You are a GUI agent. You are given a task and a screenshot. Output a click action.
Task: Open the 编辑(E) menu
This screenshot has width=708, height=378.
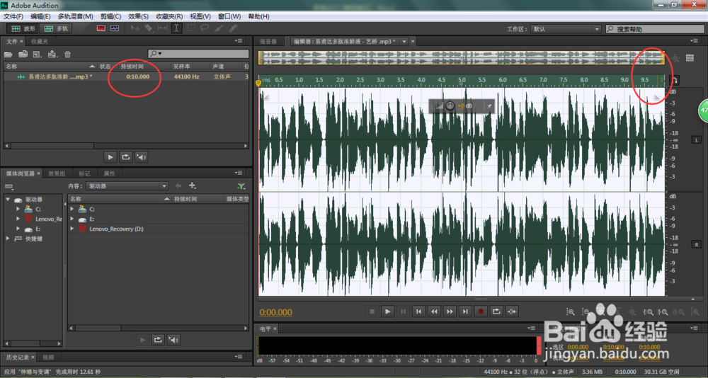pos(40,16)
